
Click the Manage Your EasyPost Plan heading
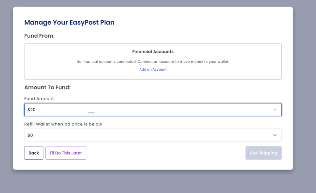tap(69, 23)
